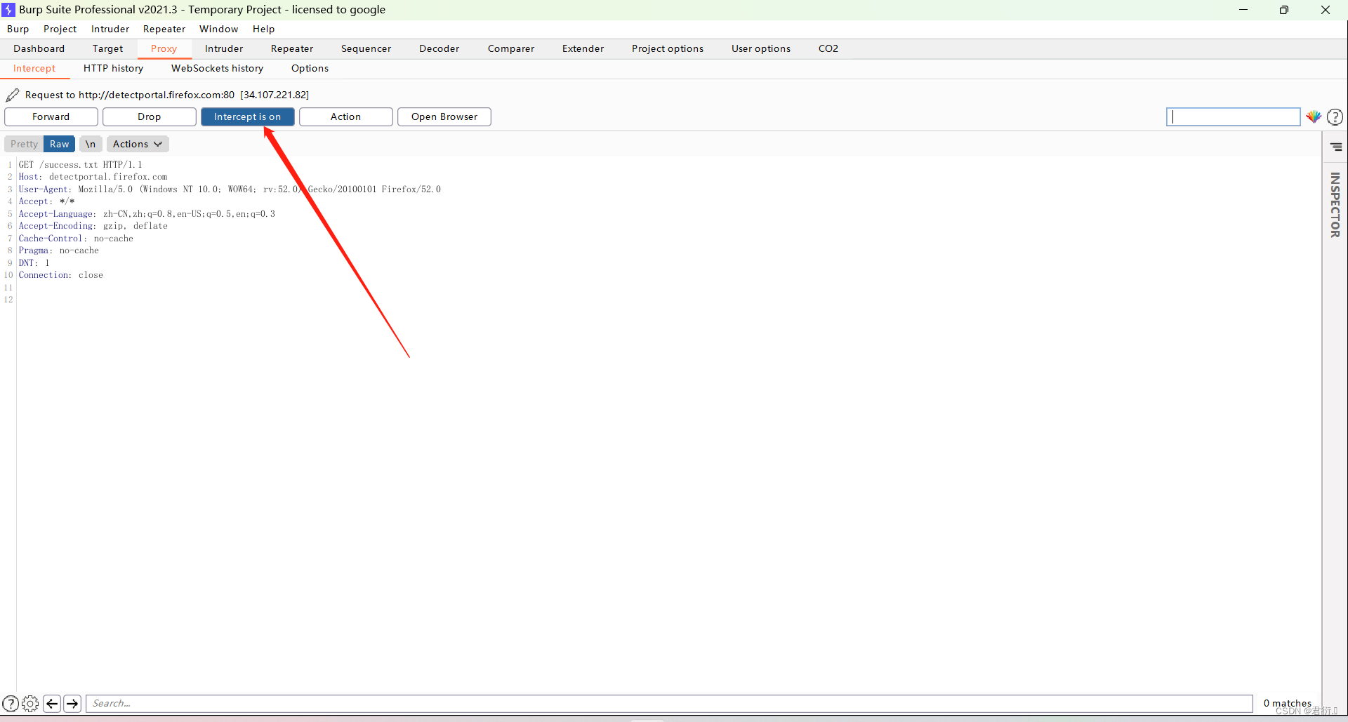Viewport: 1348px width, 722px height.
Task: Open the Intruder menu in the menu bar
Action: [x=110, y=29]
